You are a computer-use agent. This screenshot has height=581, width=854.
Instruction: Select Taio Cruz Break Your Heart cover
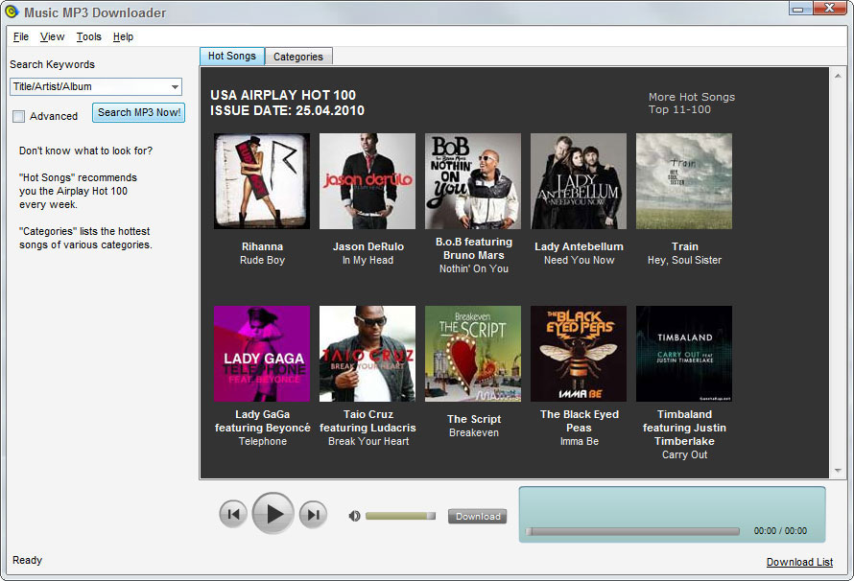[368, 354]
